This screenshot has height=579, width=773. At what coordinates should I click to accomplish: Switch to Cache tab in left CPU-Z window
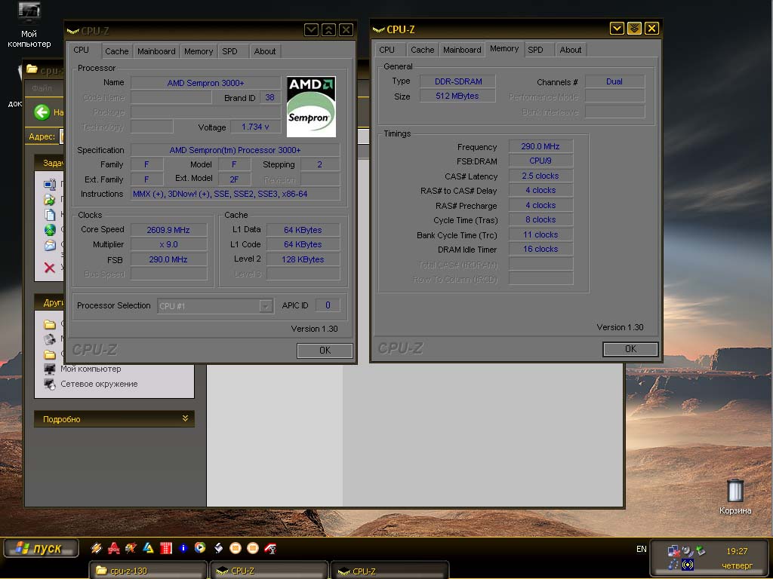(x=116, y=51)
